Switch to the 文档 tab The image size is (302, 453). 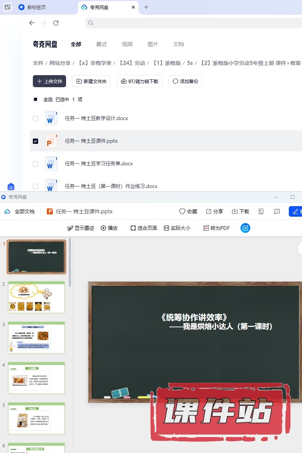179,44
